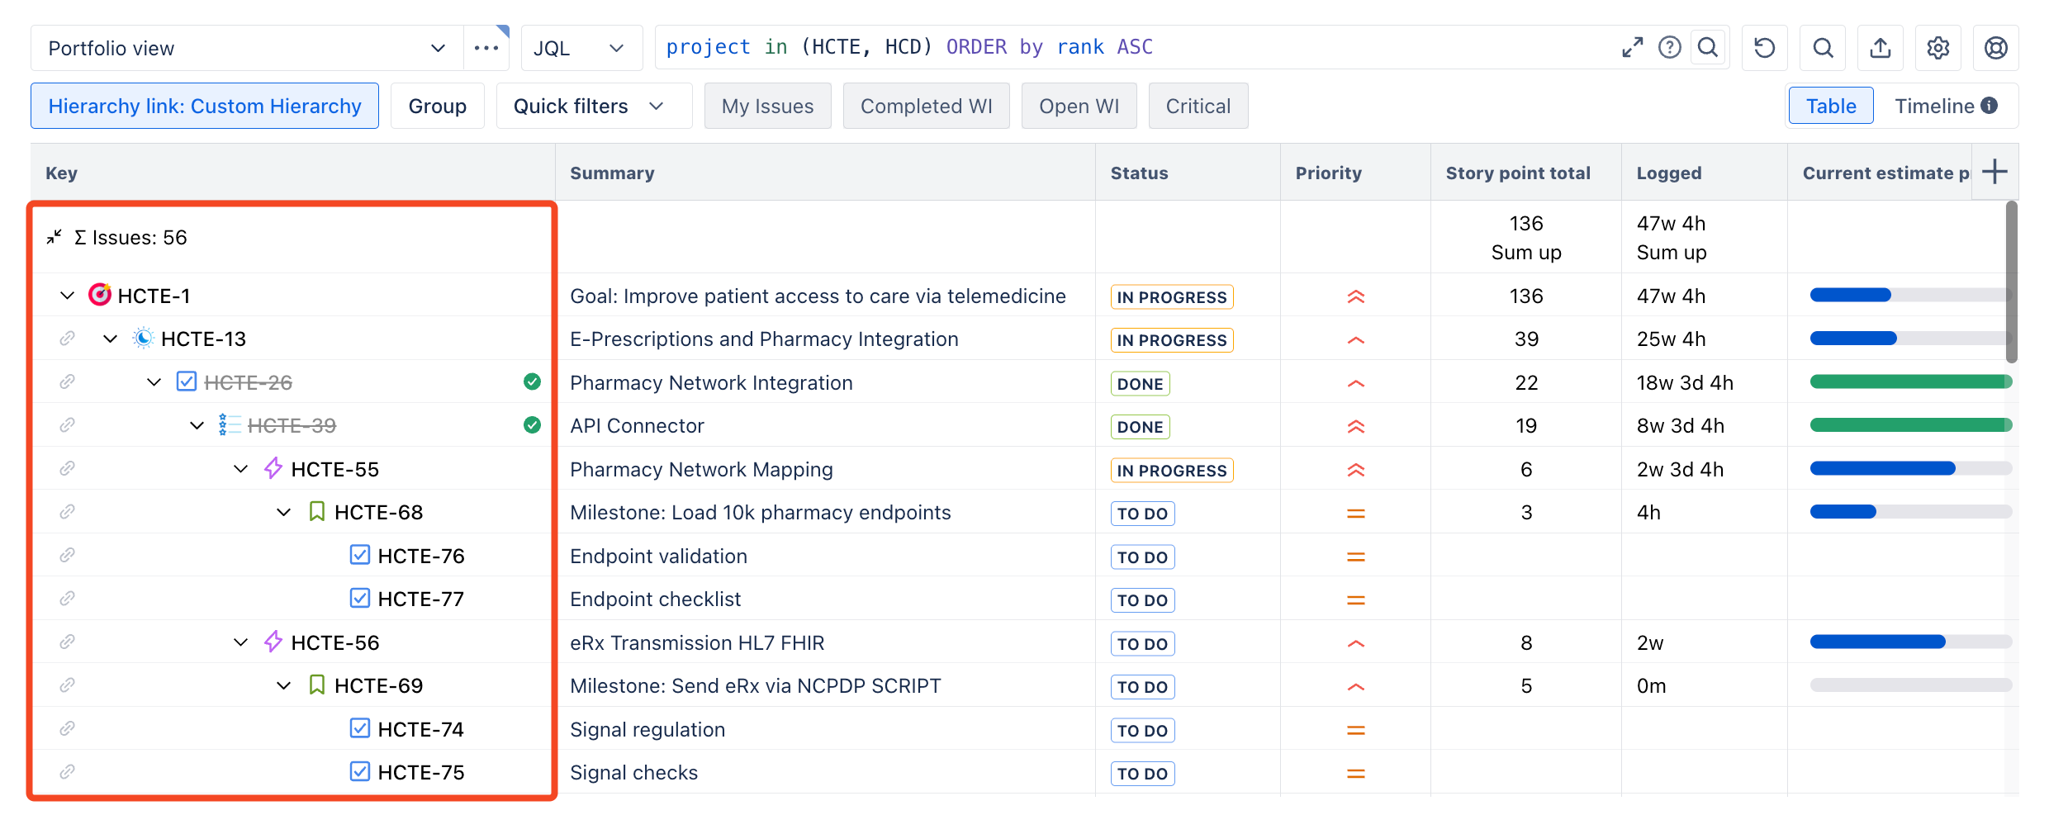Open the Portfolio view dropdown

pyautogui.click(x=246, y=48)
